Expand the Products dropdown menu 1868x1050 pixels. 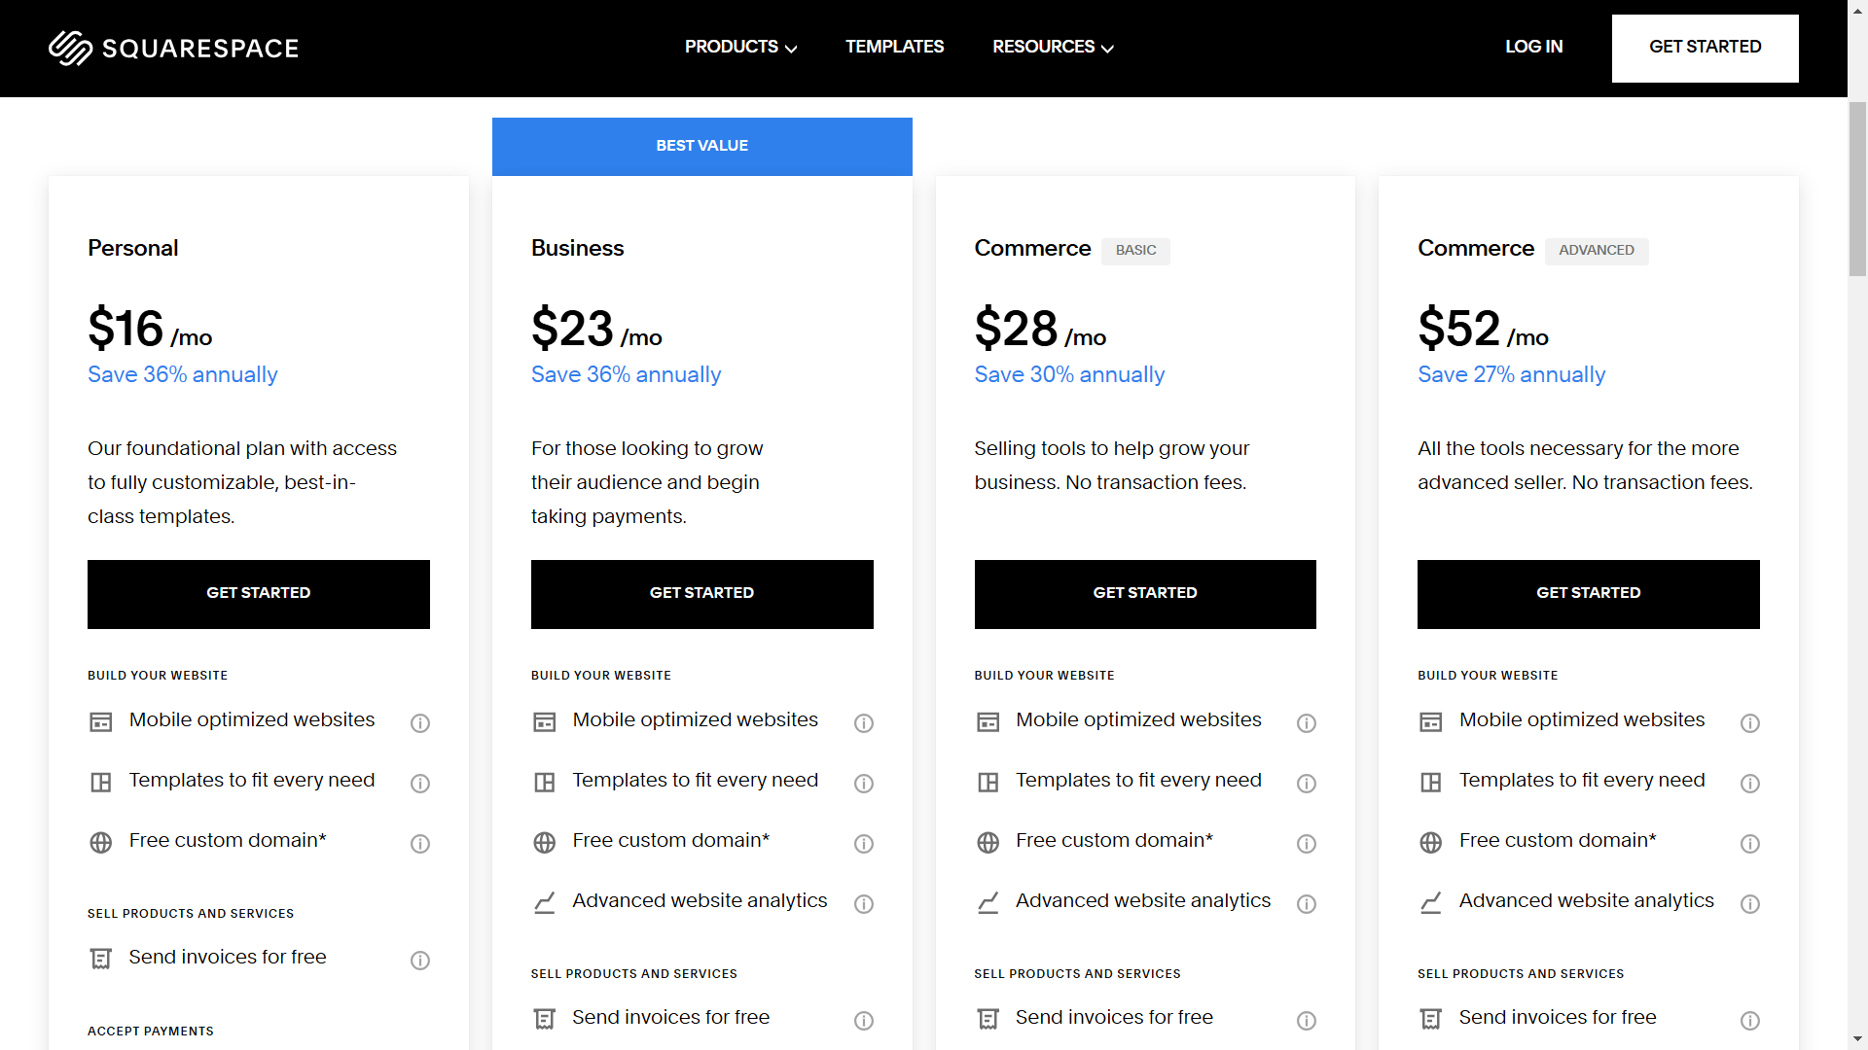tap(740, 47)
